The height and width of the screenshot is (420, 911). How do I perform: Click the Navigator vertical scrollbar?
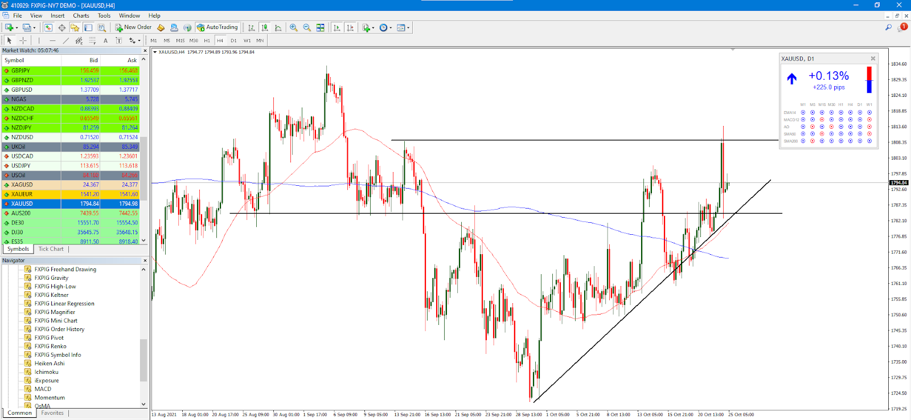point(143,360)
